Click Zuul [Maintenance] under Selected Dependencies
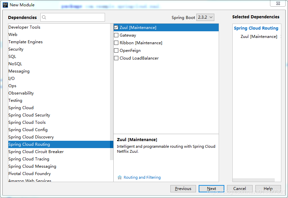The height and width of the screenshot is (198, 288). (259, 37)
